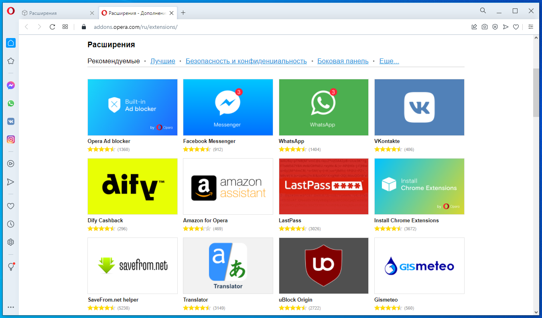Send page to My Flow icon
This screenshot has width=542, height=318.
pyautogui.click(x=505, y=27)
